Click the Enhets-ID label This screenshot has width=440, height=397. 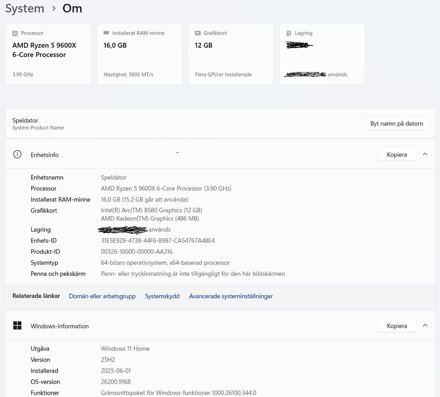pyautogui.click(x=44, y=240)
